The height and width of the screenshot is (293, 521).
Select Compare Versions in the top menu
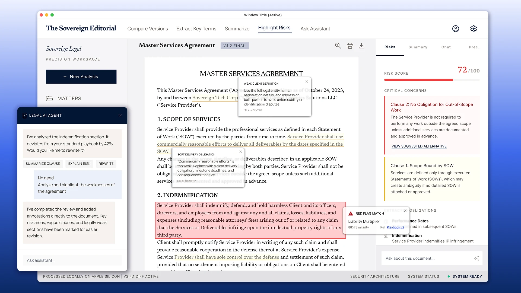pos(148,28)
